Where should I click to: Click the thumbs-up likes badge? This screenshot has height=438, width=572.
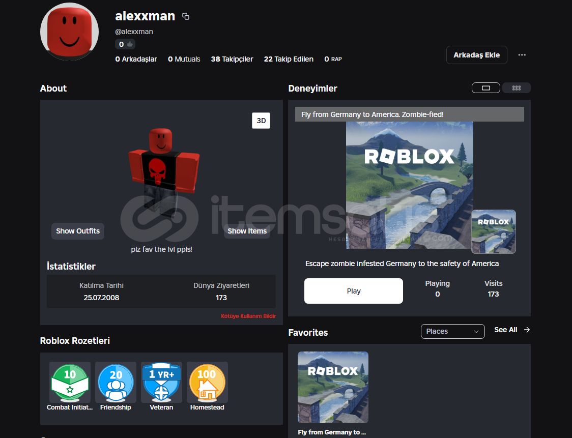[x=126, y=44]
